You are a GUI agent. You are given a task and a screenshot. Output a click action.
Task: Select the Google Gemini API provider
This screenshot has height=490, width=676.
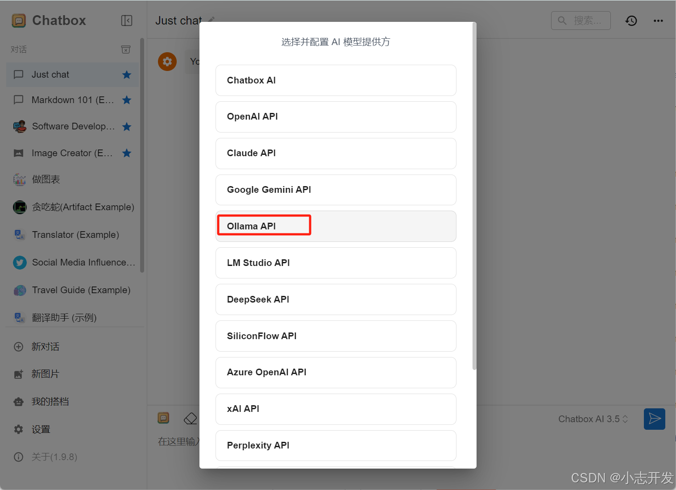pyautogui.click(x=336, y=190)
